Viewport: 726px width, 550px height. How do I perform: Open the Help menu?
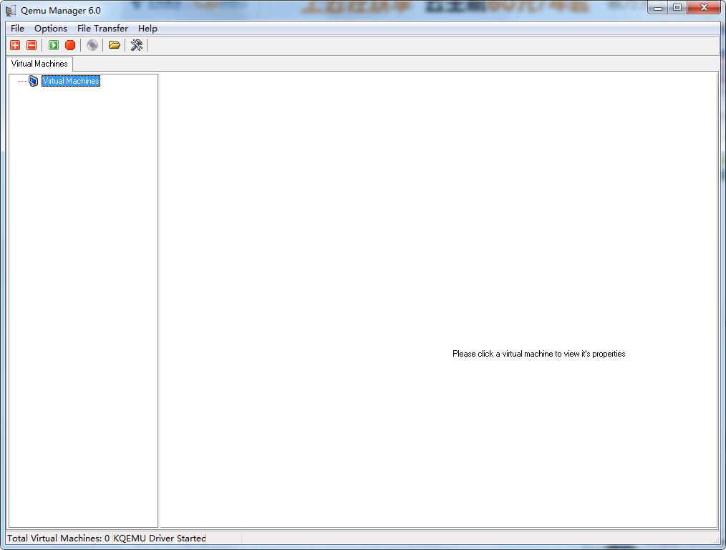point(147,28)
